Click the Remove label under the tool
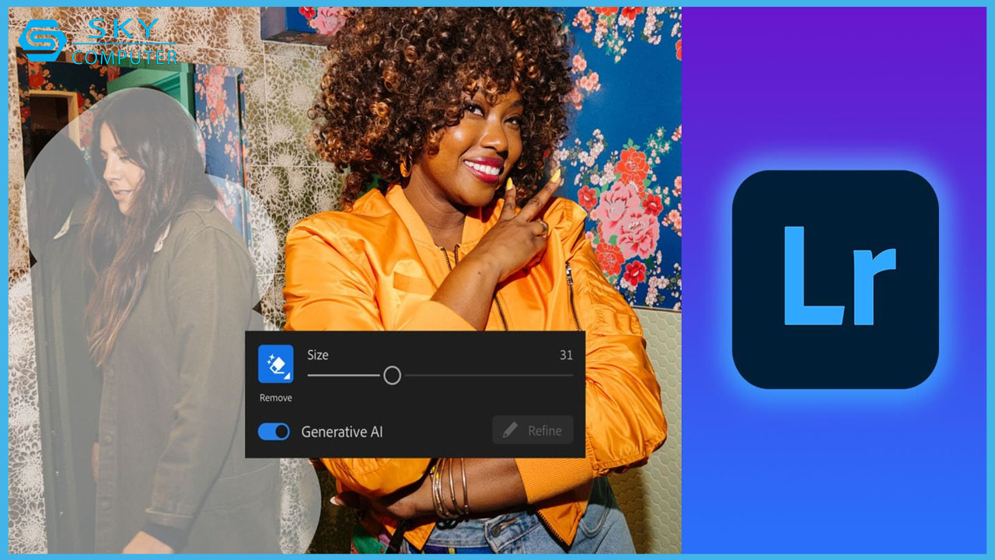Image resolution: width=995 pixels, height=560 pixels. pos(275,398)
